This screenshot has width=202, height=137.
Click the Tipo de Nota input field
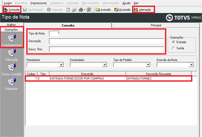coord(55,33)
